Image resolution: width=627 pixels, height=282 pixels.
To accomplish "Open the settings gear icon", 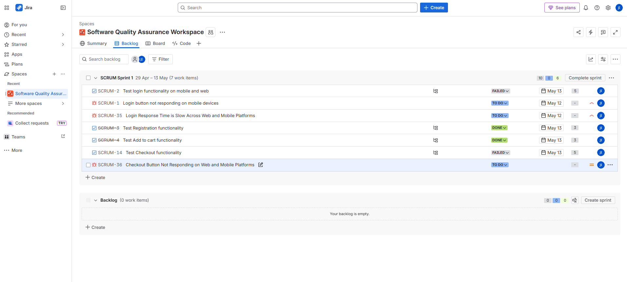I will [x=608, y=8].
